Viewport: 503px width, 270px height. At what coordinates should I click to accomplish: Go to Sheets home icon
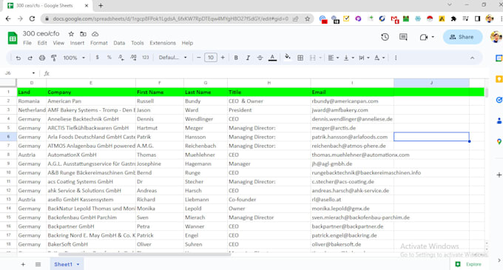tap(13, 38)
